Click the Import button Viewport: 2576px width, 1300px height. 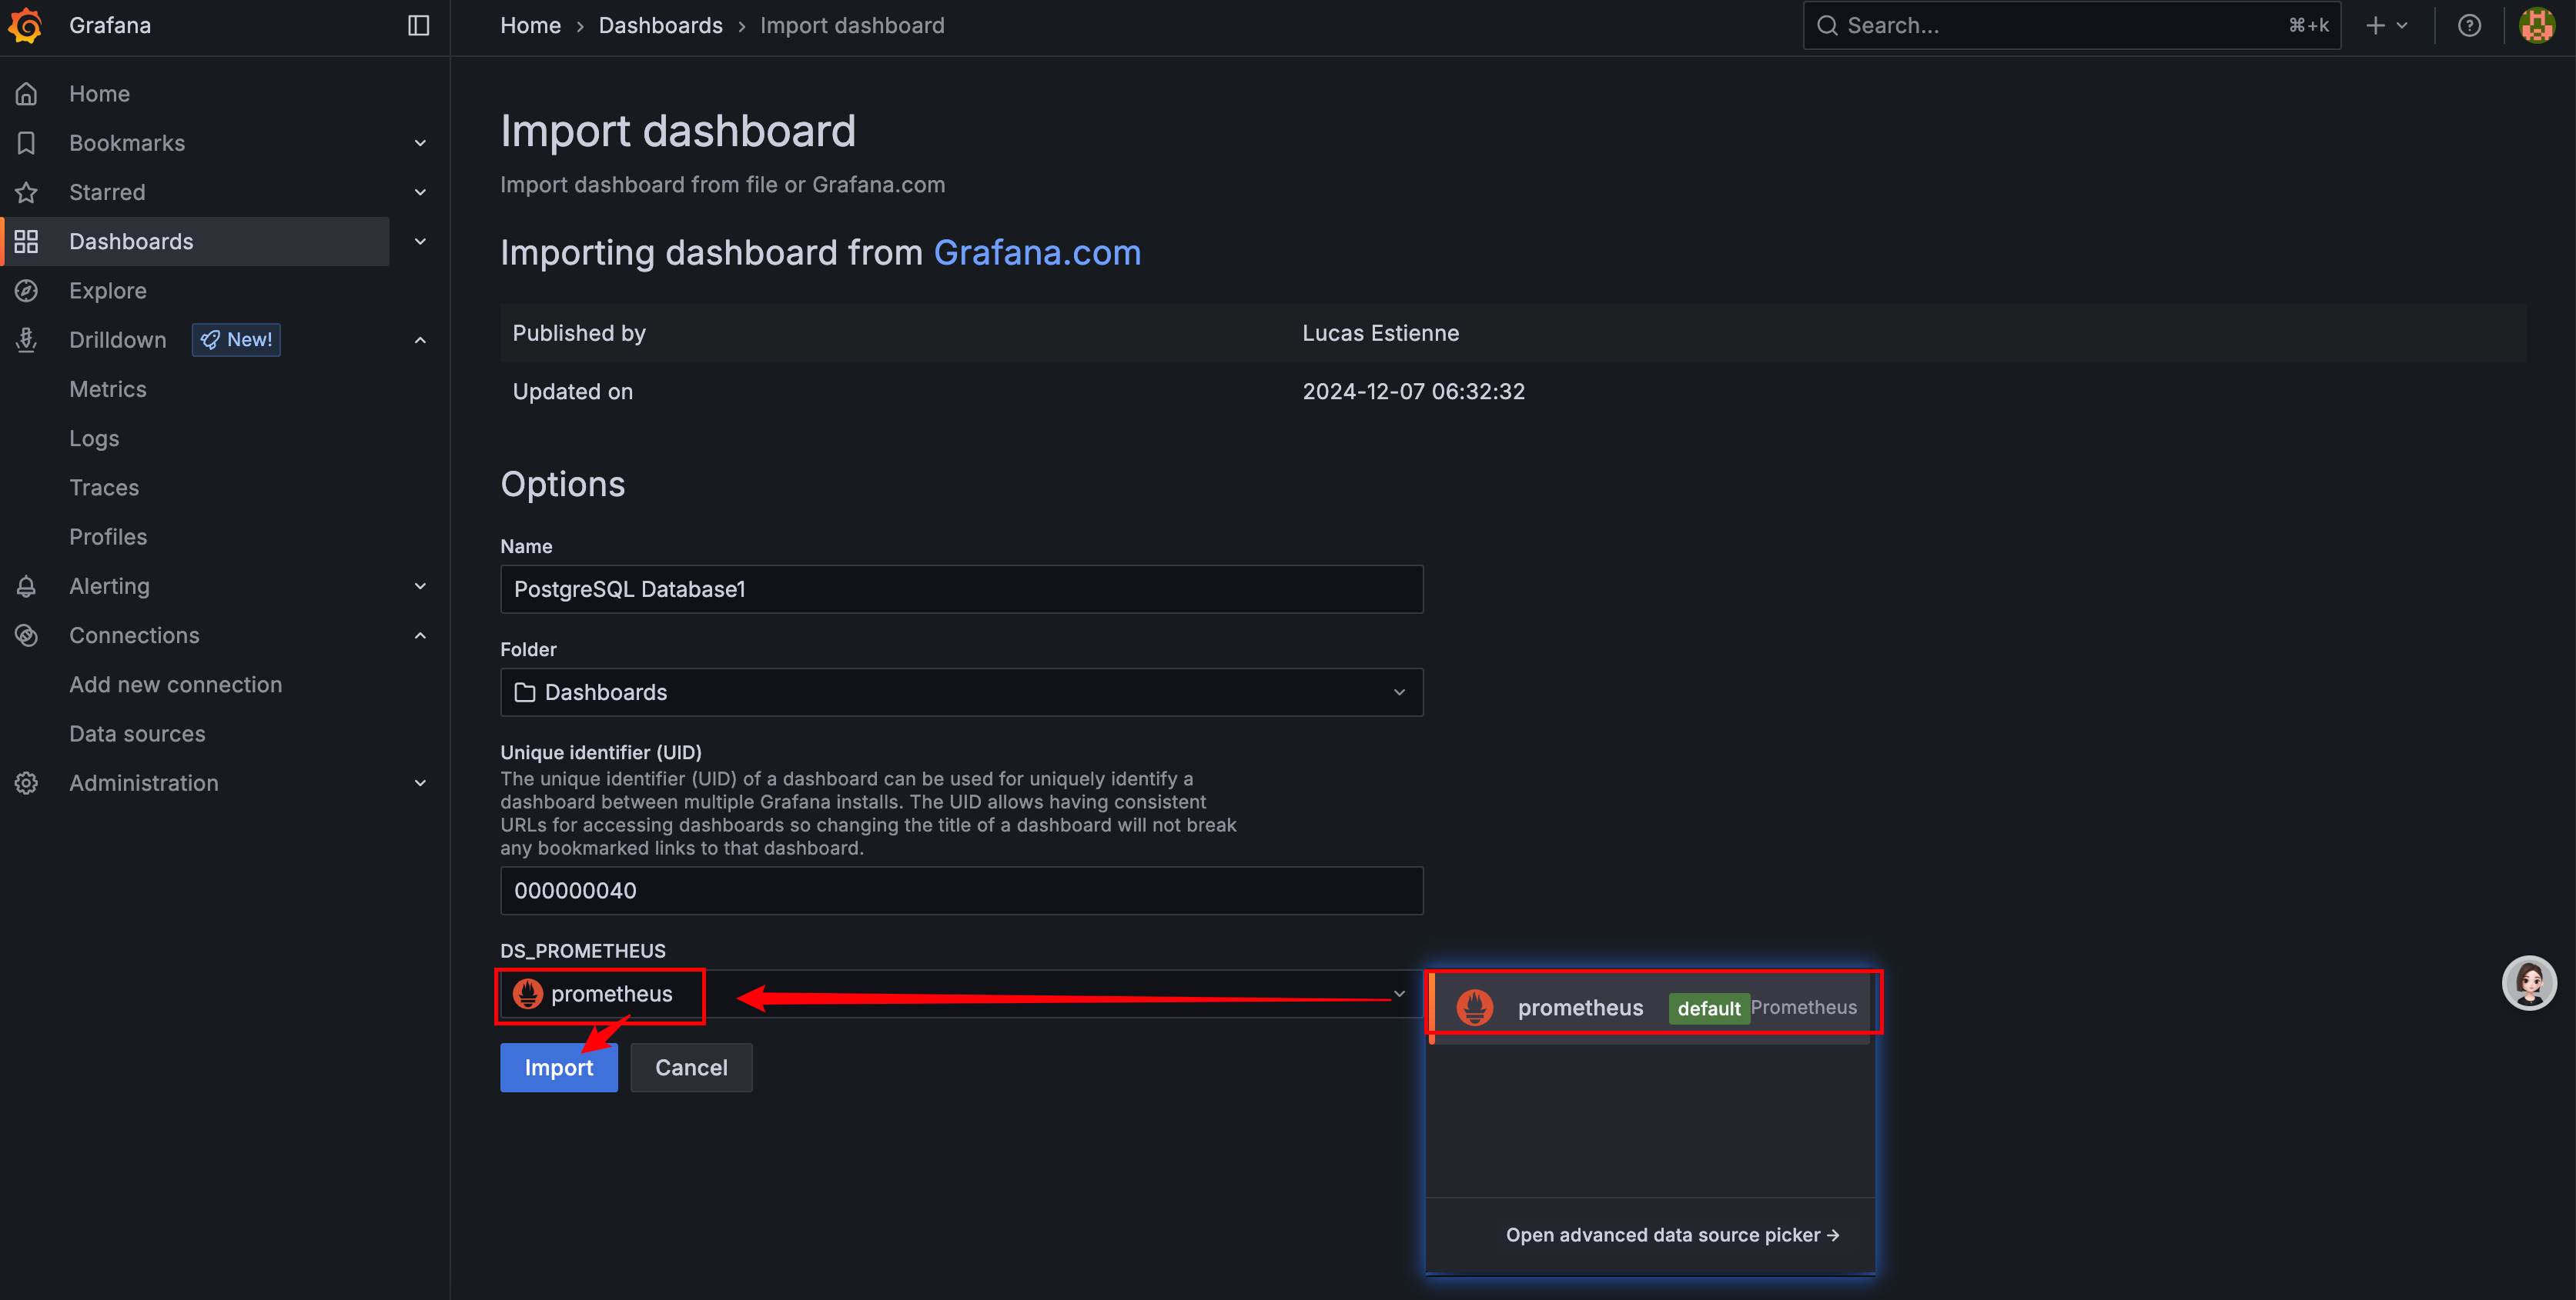(x=559, y=1068)
